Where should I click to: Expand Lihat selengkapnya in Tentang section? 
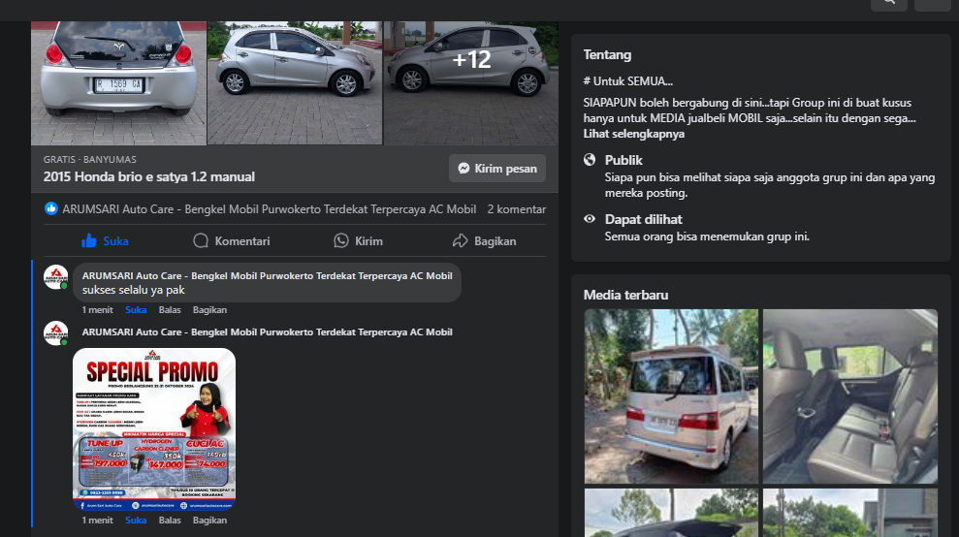pos(633,134)
